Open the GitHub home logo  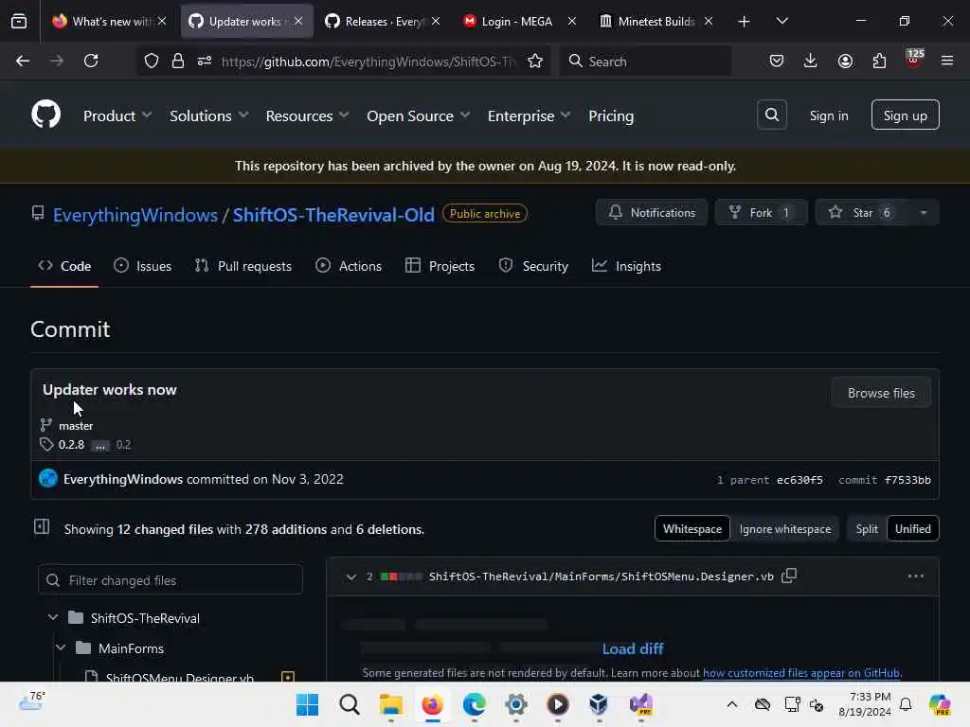click(45, 115)
